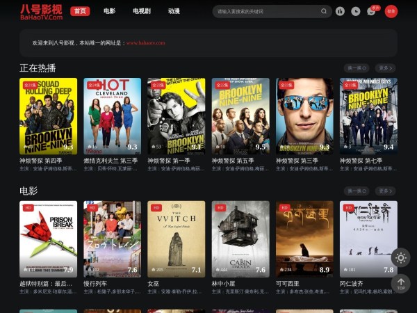Image resolution: width=417 pixels, height=313 pixels.
Task: Click the TOP back-to-top arrow button
Action: coord(401,284)
